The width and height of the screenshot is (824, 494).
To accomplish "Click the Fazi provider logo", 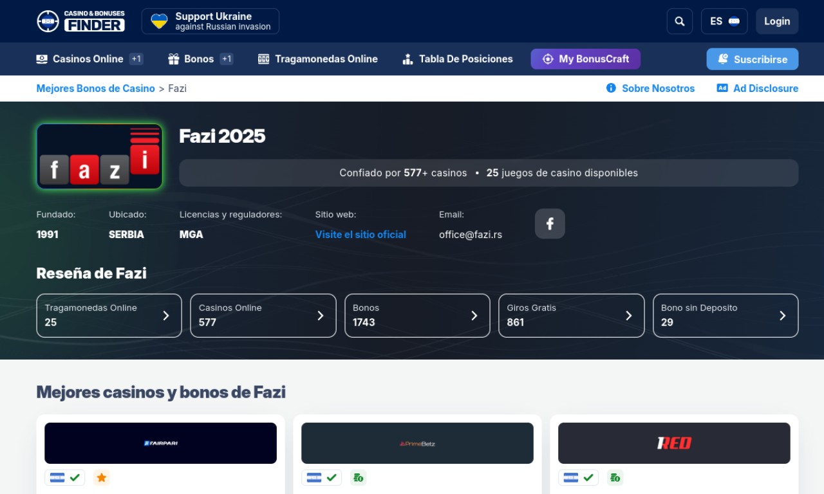I will coord(100,156).
